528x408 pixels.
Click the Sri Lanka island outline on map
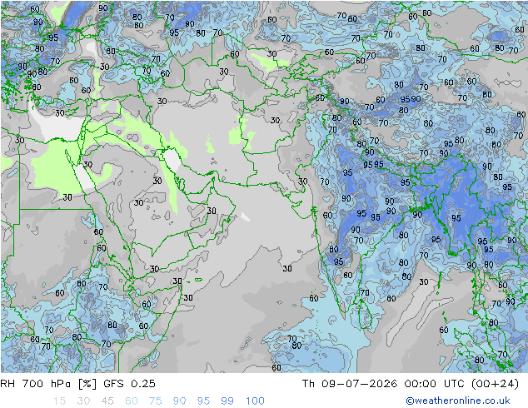(364, 314)
